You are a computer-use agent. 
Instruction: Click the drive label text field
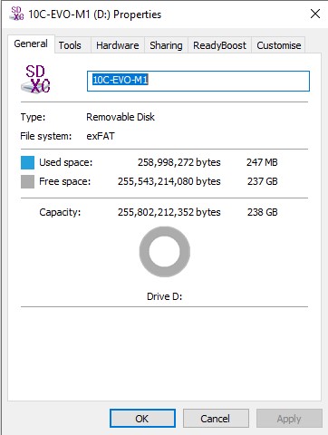198,81
